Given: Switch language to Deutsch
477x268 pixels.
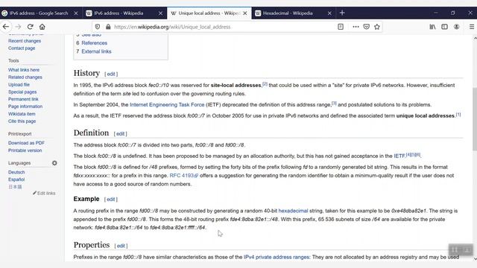Looking at the screenshot, I should coord(16,172).
